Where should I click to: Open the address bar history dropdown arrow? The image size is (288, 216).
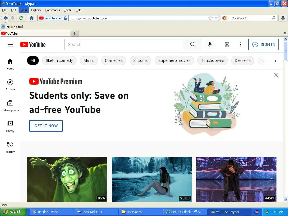coord(216,18)
